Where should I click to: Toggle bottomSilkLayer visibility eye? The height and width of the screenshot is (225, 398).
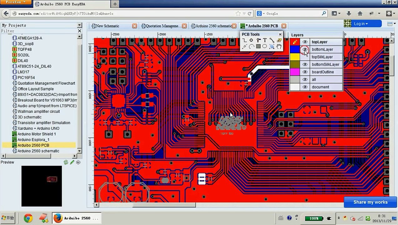tap(305, 64)
